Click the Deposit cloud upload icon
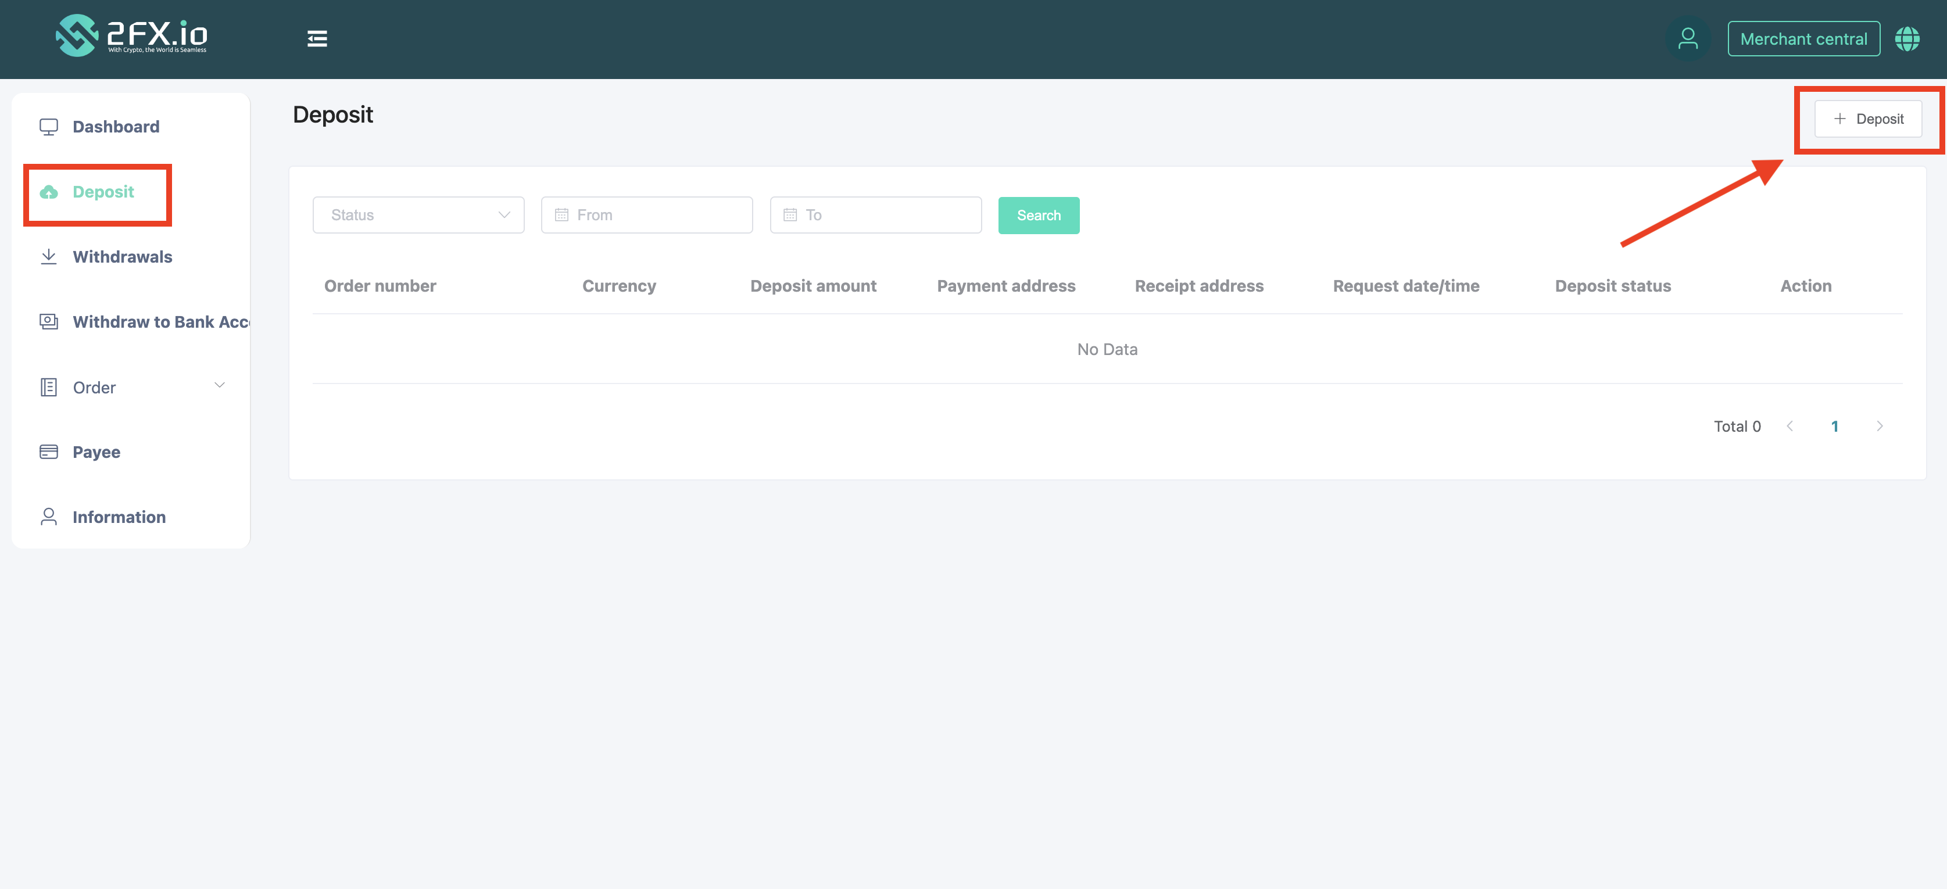 pos(48,192)
